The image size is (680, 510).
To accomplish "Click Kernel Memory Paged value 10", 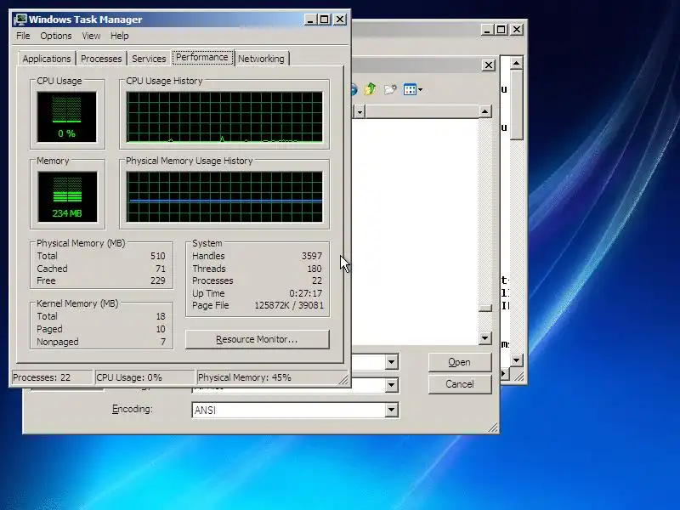I will click(161, 329).
